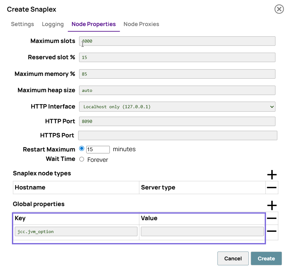Delete the jcc.jvm_option property row
Image resolution: width=292 pixels, height=271 pixels.
[272, 231]
